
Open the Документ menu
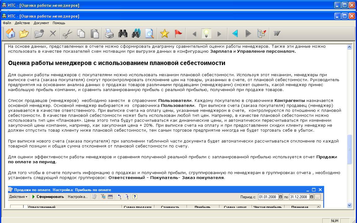pos(41,23)
